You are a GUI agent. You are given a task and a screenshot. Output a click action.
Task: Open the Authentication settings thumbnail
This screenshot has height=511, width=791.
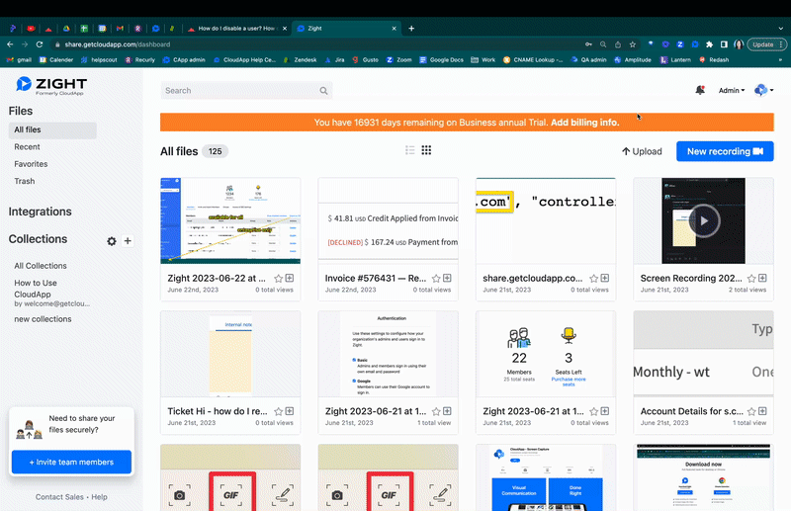(x=388, y=354)
